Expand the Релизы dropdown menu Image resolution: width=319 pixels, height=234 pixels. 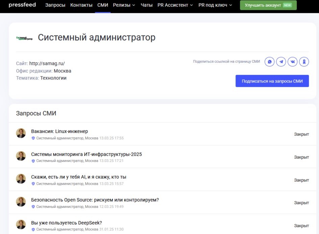[x=124, y=5]
